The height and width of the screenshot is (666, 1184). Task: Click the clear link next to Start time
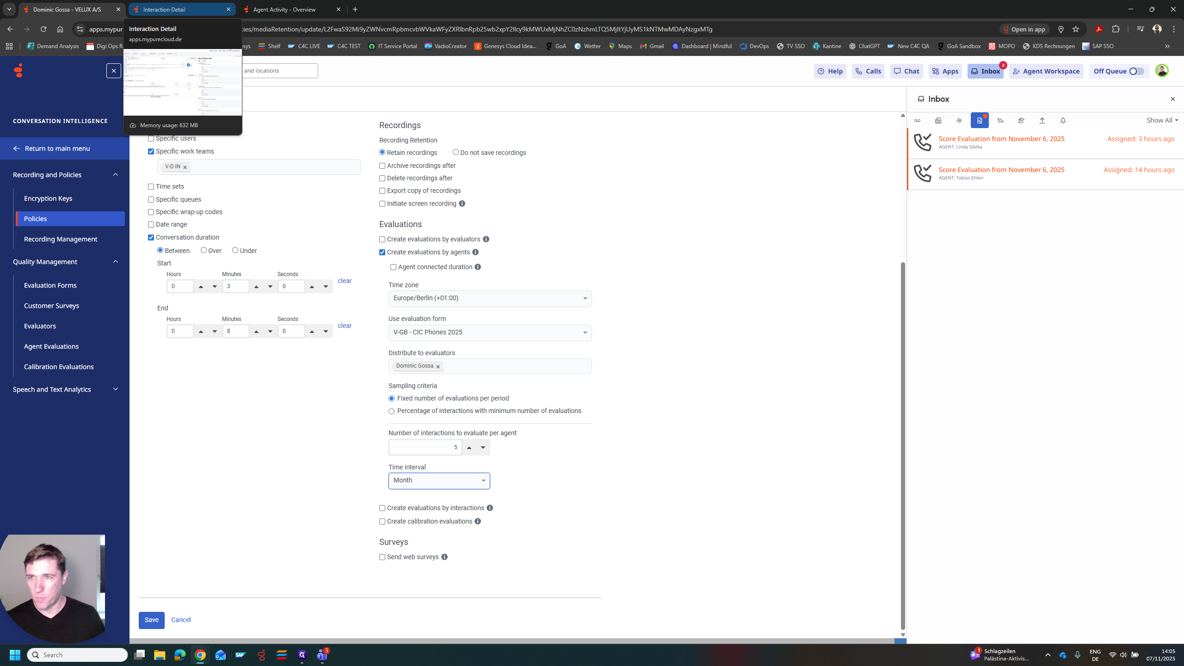pyautogui.click(x=345, y=281)
